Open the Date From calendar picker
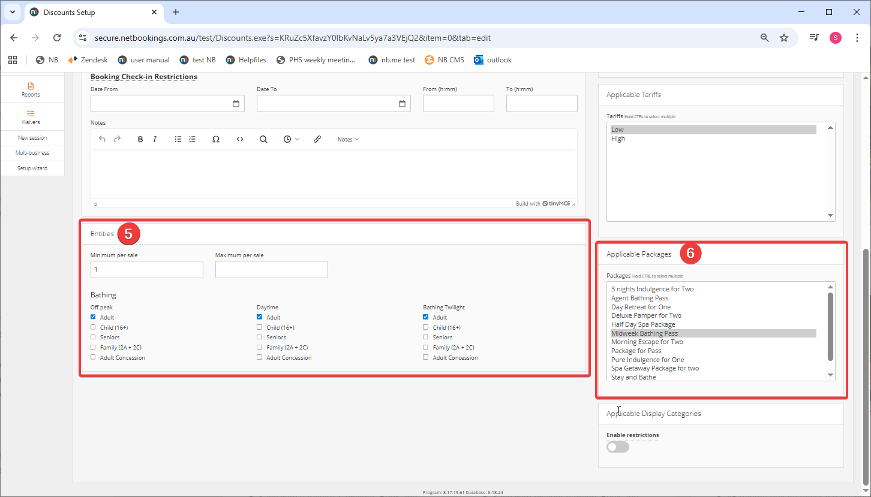Screen dimensions: 871x497 coord(236,104)
